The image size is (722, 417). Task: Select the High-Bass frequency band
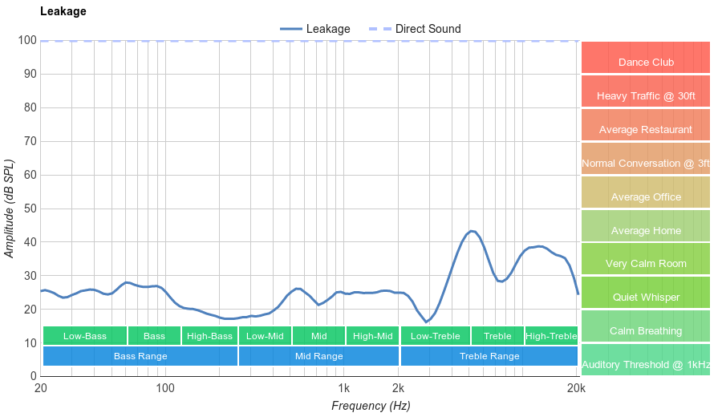[x=209, y=336]
